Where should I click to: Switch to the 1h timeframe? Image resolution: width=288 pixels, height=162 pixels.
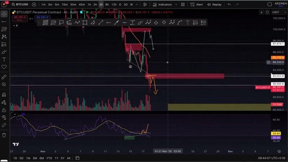pyautogui.click(x=89, y=5)
